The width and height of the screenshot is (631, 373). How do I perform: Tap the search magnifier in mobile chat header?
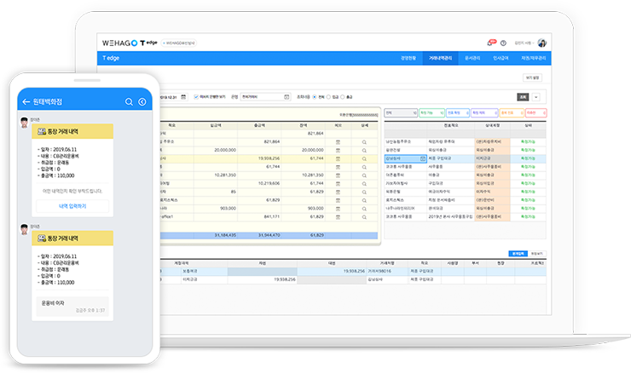[129, 102]
